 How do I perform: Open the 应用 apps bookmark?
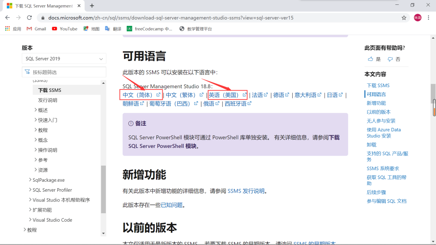(13, 29)
